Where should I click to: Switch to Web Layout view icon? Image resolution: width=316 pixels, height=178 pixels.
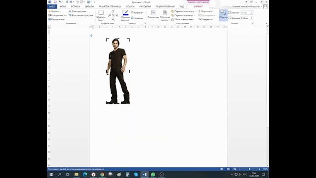235,169
